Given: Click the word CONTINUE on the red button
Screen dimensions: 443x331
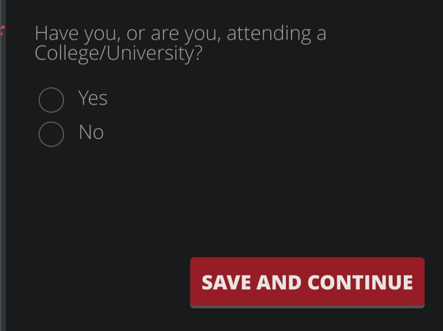Looking at the screenshot, I should pos(360,282).
